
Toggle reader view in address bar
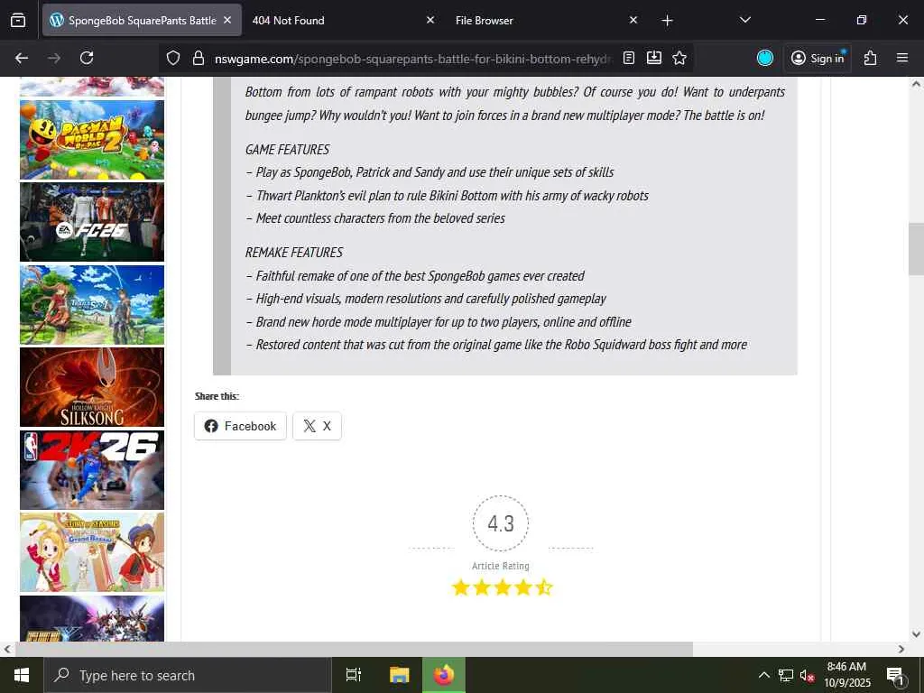(x=629, y=58)
